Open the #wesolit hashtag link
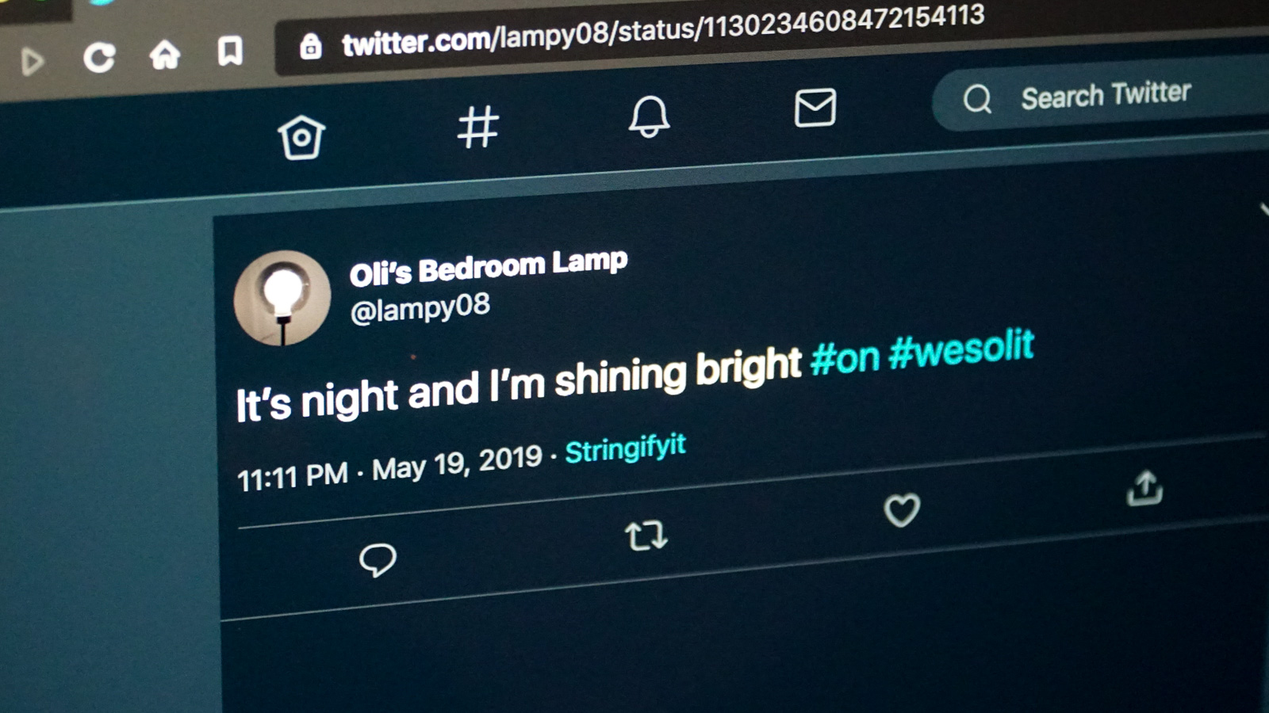 click(x=962, y=349)
